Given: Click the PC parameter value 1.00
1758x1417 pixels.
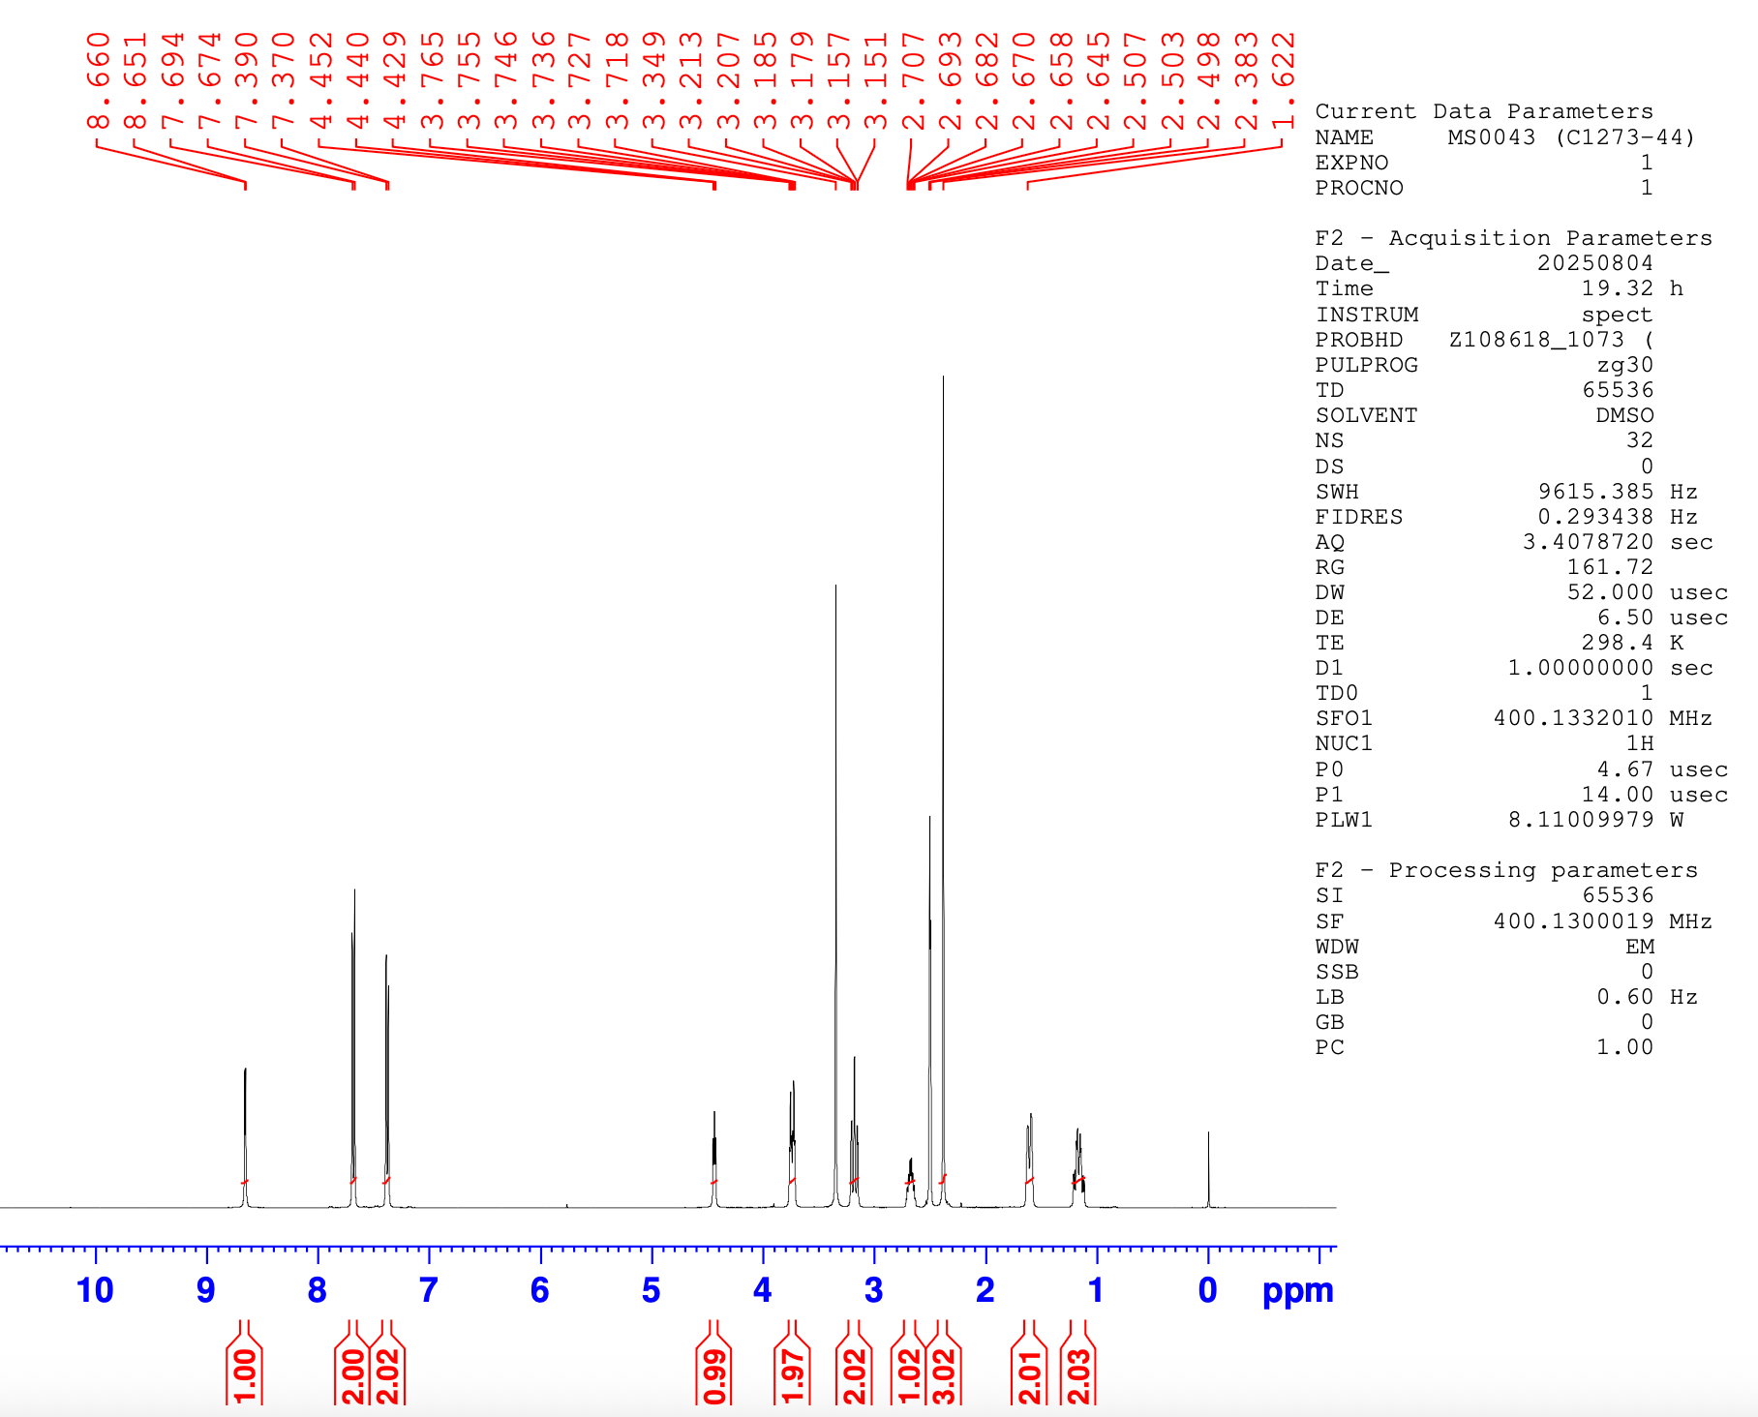Looking at the screenshot, I should (x=1624, y=1047).
